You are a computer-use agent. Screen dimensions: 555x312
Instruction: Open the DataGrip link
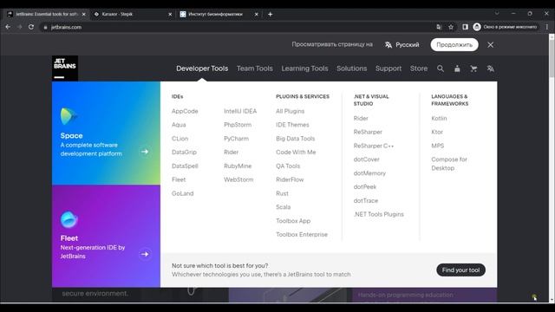pyautogui.click(x=184, y=153)
